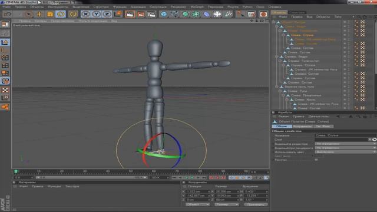Click the Make Editable icon at top of left sidebar
The width and height of the screenshot is (377, 212).
5,25
